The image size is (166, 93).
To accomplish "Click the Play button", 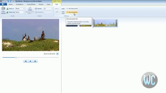I will pyautogui.click(x=31, y=61).
